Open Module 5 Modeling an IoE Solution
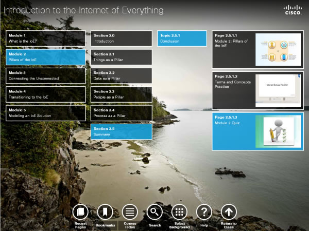Screen dimensions: 309x231 pos(45,113)
